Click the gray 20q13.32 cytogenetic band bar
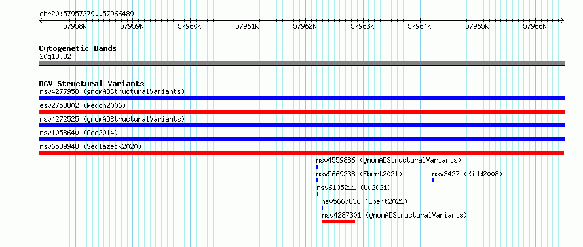Viewport: 583px width, 247px height. pos(301,63)
